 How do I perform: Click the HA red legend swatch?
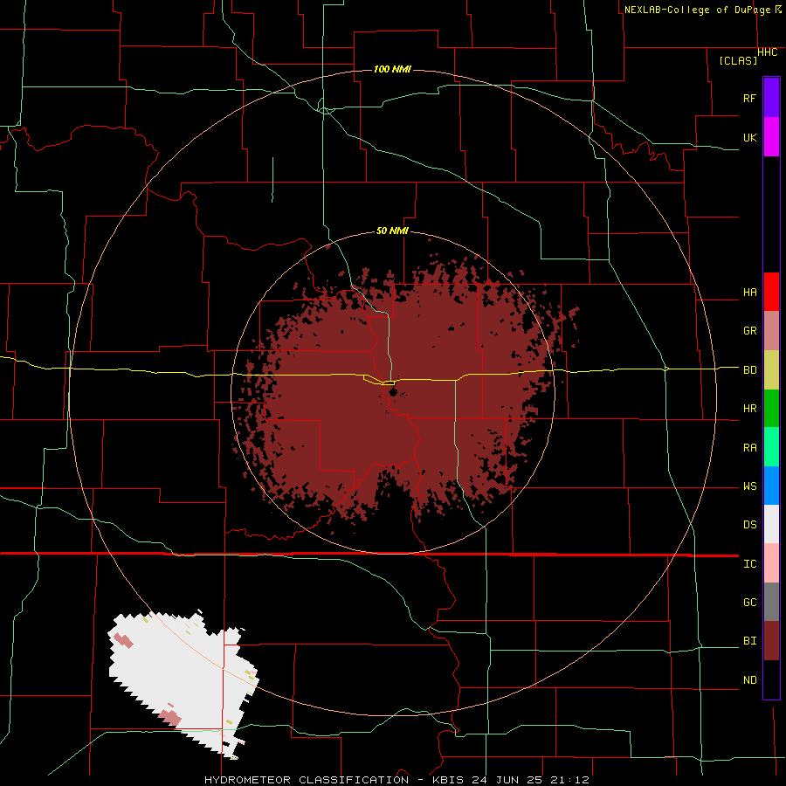click(x=771, y=292)
